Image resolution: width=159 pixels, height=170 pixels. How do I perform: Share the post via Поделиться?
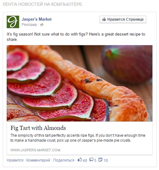tap(64, 160)
